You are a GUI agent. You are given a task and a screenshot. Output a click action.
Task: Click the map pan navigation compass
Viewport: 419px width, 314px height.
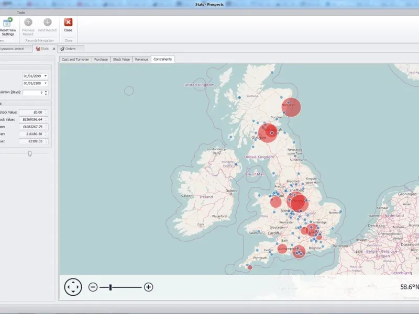(x=73, y=287)
